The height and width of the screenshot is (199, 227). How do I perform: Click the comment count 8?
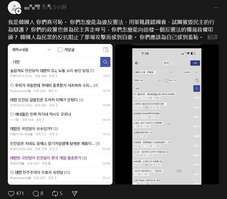tap(42, 193)
